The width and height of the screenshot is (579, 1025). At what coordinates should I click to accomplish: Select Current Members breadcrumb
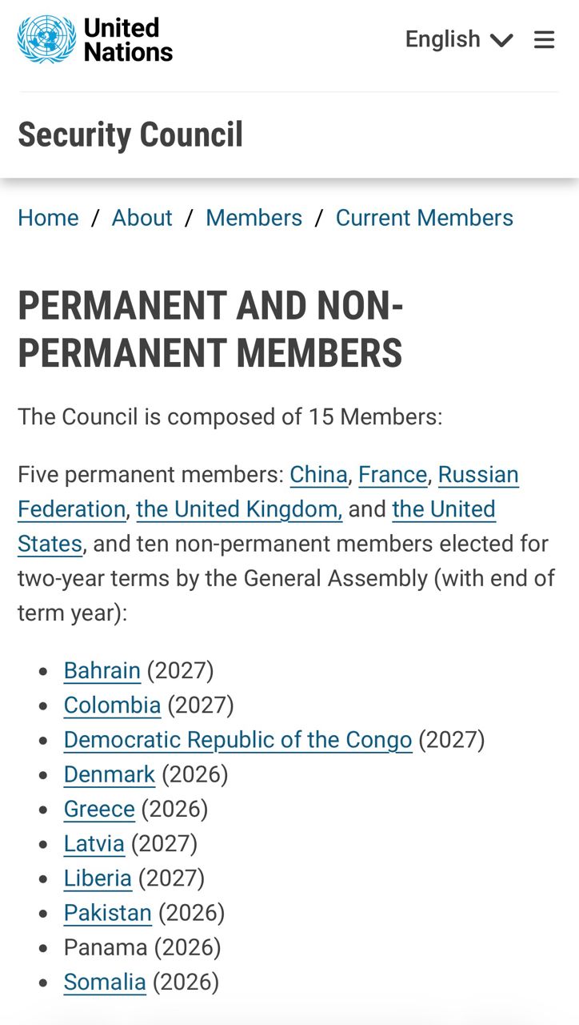click(x=424, y=218)
